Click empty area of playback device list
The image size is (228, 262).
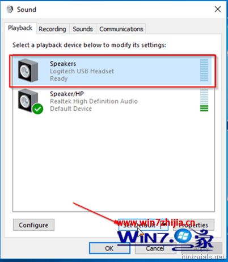coord(113,161)
